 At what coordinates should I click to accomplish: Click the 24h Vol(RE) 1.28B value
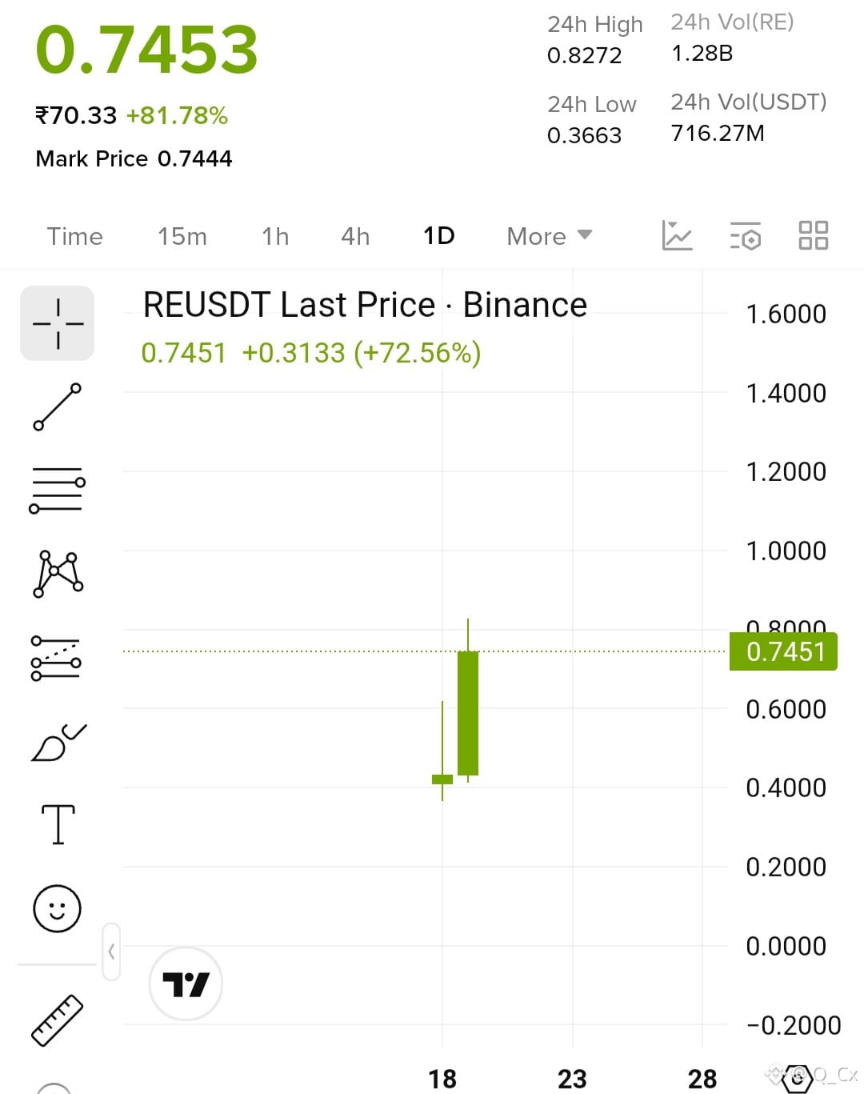(702, 53)
